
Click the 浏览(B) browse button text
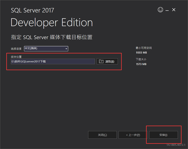tap(110, 61)
